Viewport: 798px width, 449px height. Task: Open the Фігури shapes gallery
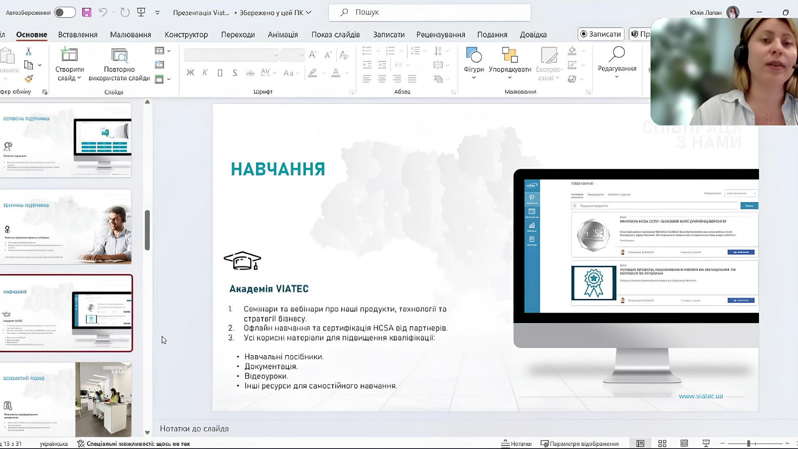click(x=474, y=63)
